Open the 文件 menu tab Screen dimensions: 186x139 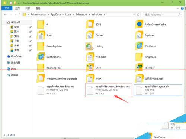point(7,8)
